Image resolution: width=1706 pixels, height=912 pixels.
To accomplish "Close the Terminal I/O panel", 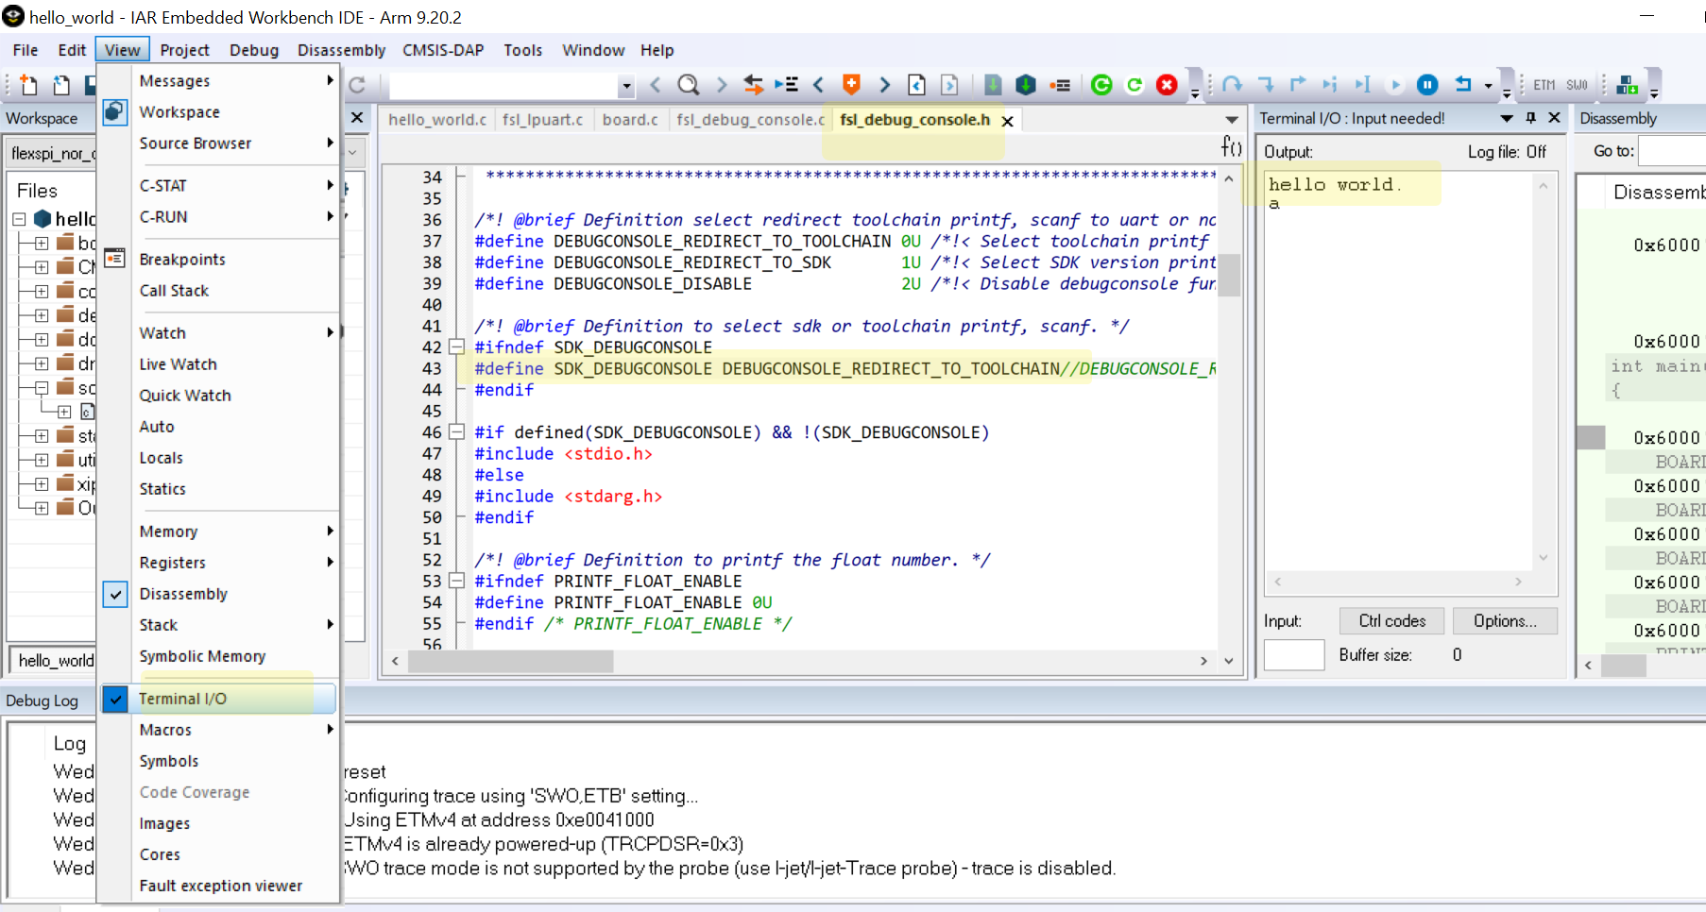I will point(1554,118).
